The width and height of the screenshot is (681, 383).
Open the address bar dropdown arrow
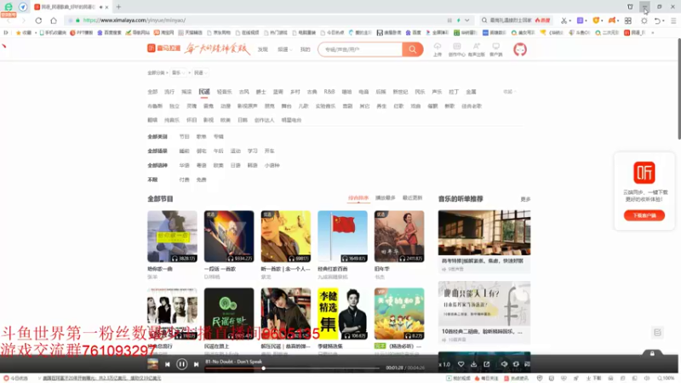coord(466,20)
